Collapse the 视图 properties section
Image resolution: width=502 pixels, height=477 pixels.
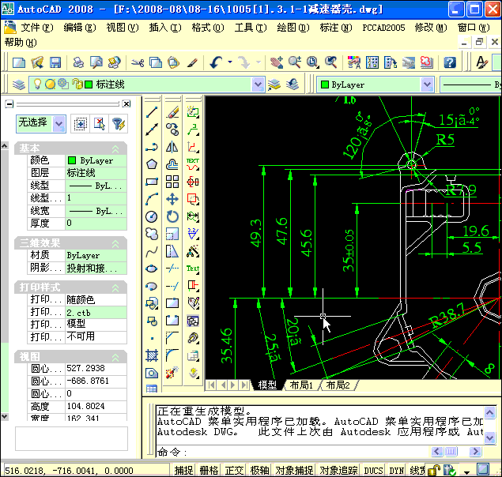click(115, 357)
